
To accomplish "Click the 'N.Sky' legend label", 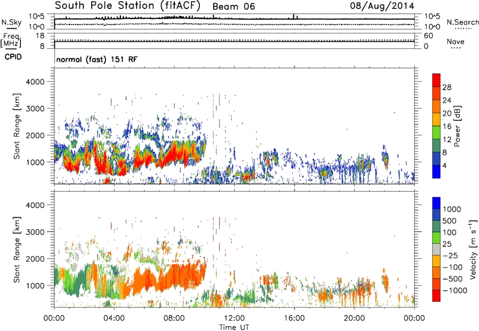I will (11, 22).
